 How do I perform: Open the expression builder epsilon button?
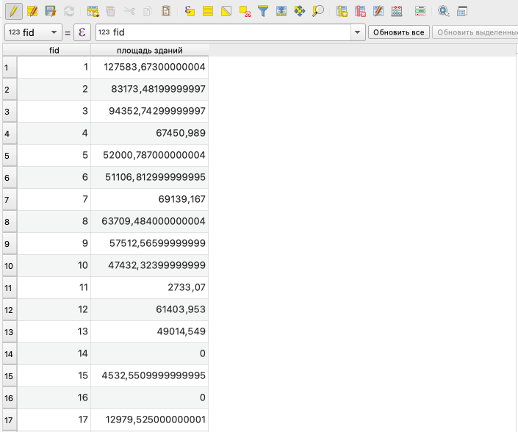[x=82, y=32]
